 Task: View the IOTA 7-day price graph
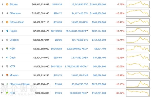[x=138, y=66]
